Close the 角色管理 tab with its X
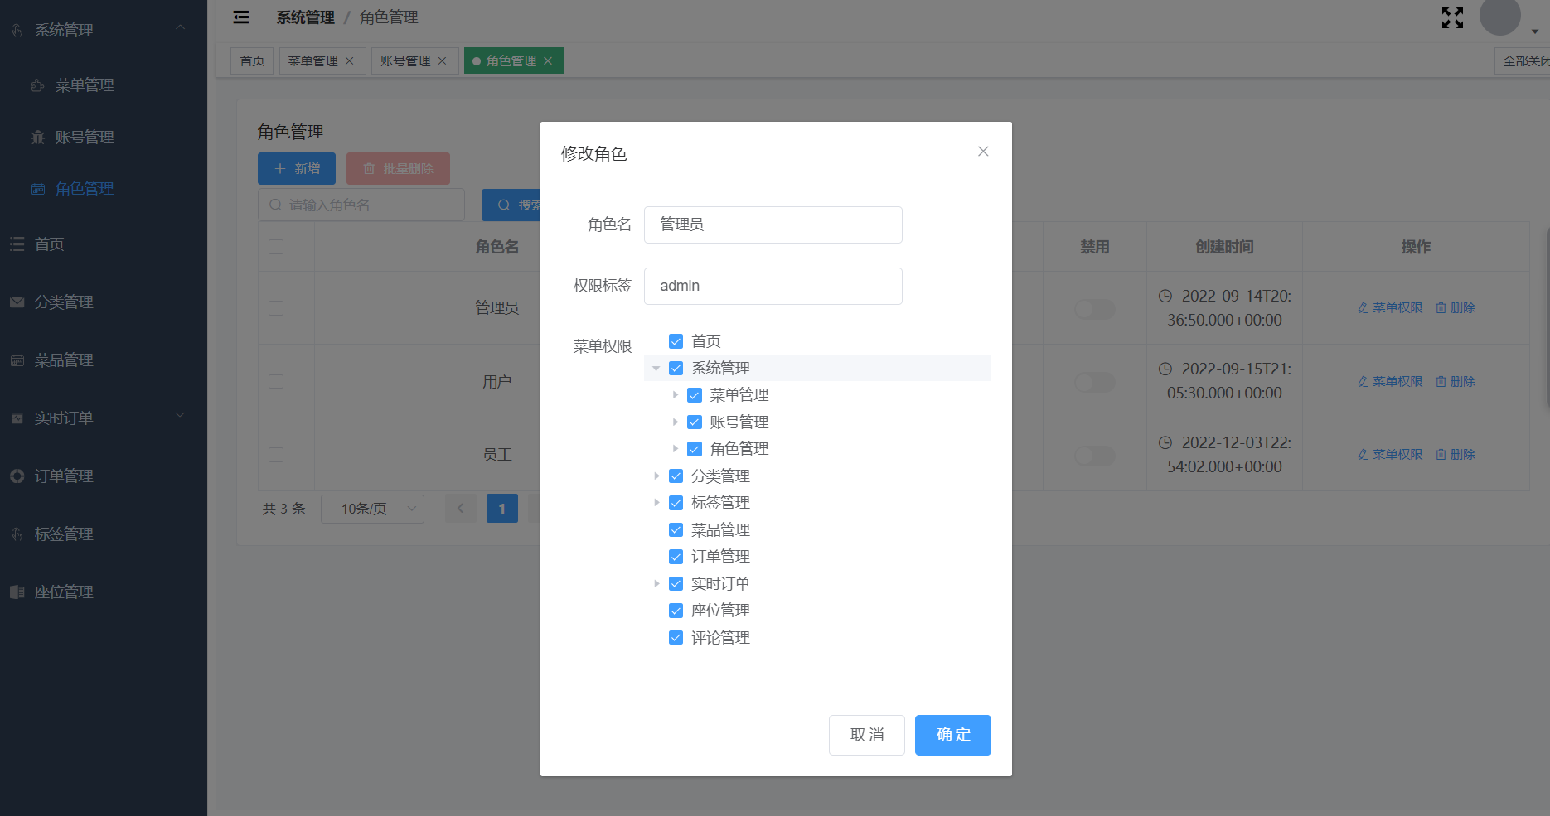 tap(548, 61)
